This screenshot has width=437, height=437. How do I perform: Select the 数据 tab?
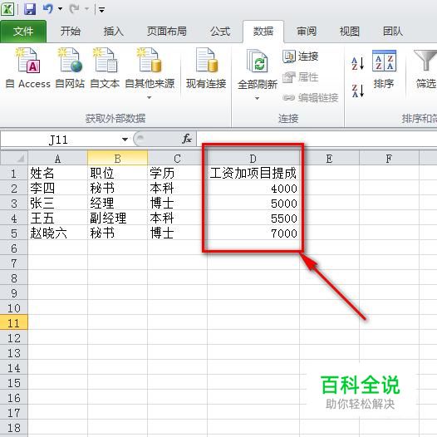click(263, 32)
